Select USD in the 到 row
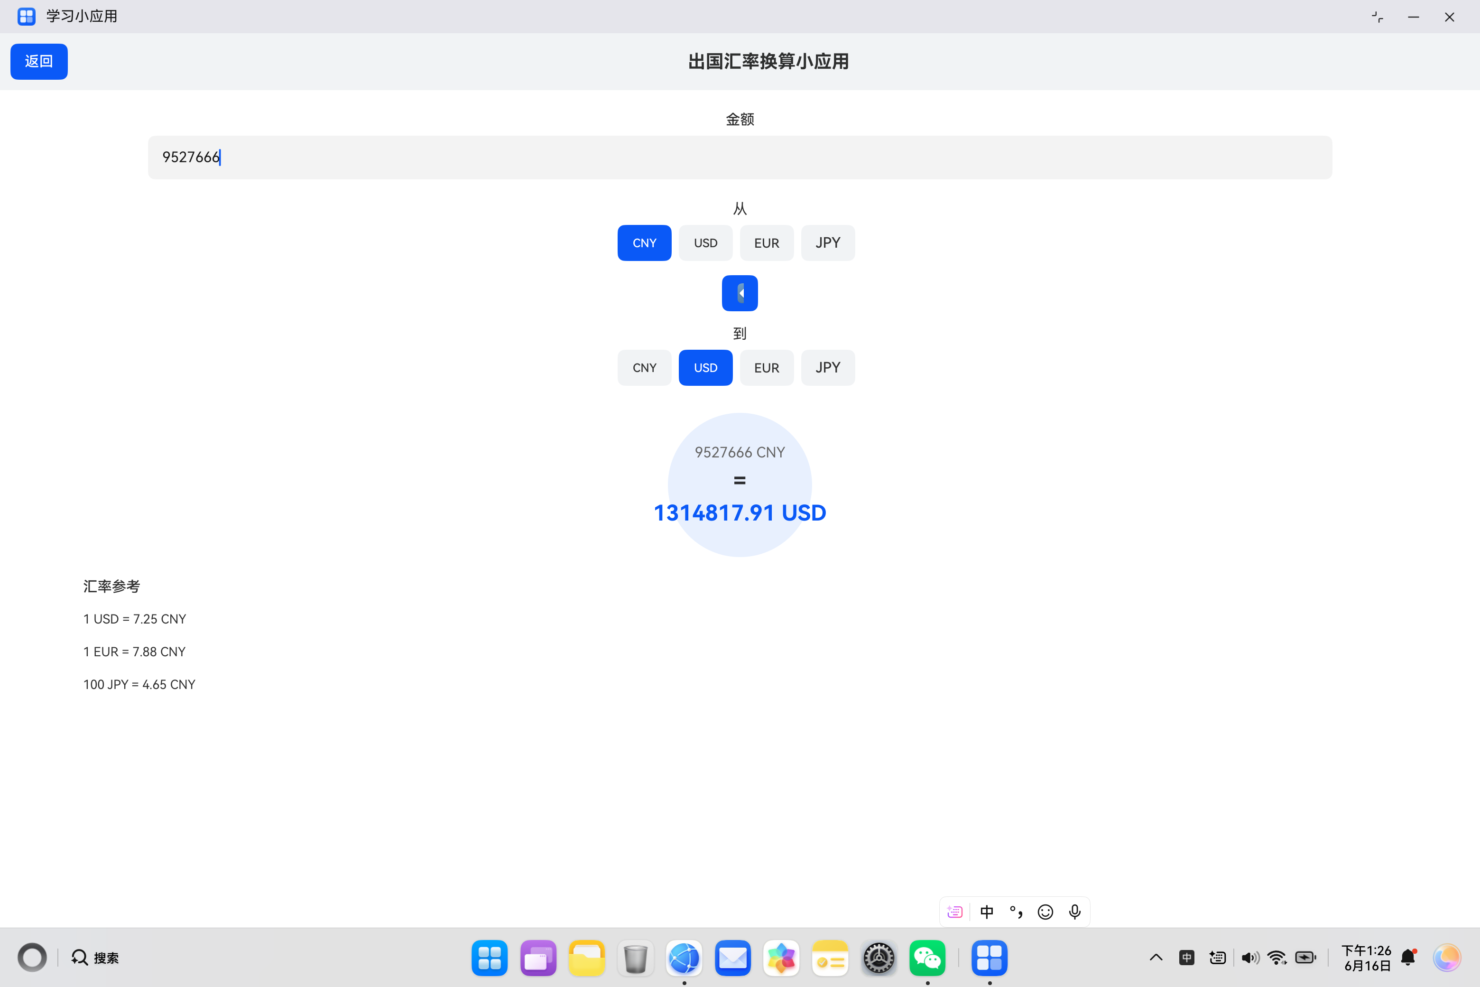The width and height of the screenshot is (1480, 987). point(705,368)
